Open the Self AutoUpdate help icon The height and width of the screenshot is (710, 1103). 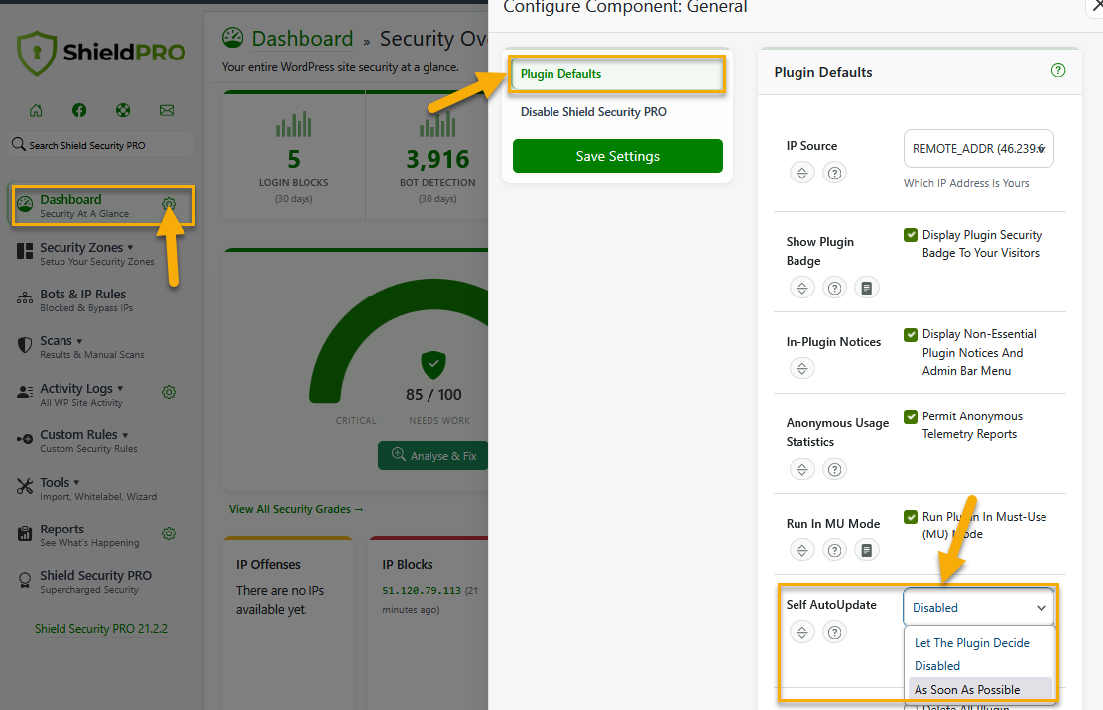tap(834, 632)
